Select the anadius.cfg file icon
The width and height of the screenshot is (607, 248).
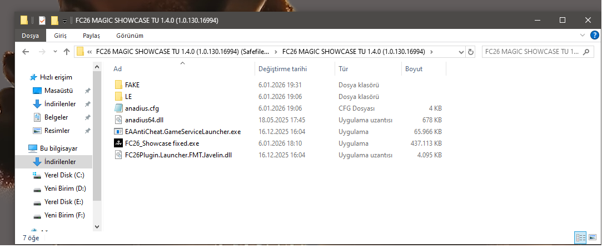118,108
